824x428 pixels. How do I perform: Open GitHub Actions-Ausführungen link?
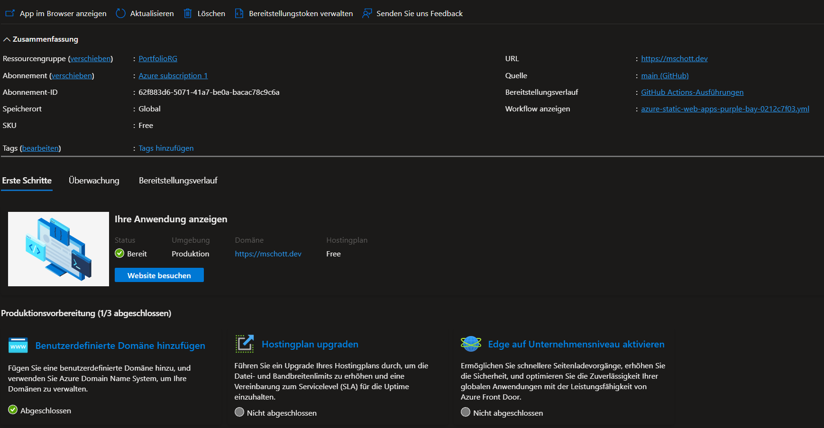(692, 92)
